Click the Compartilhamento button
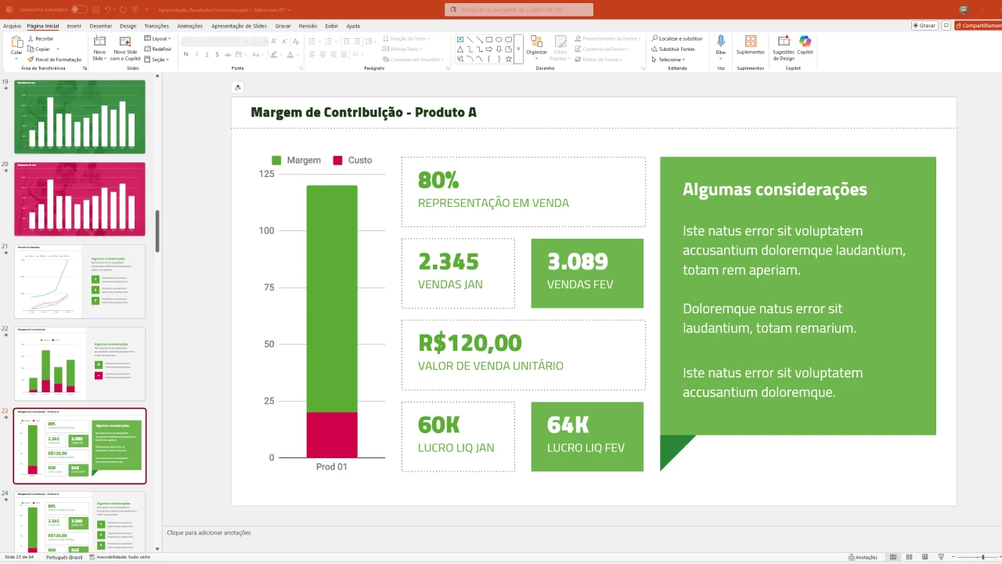 [x=979, y=26]
